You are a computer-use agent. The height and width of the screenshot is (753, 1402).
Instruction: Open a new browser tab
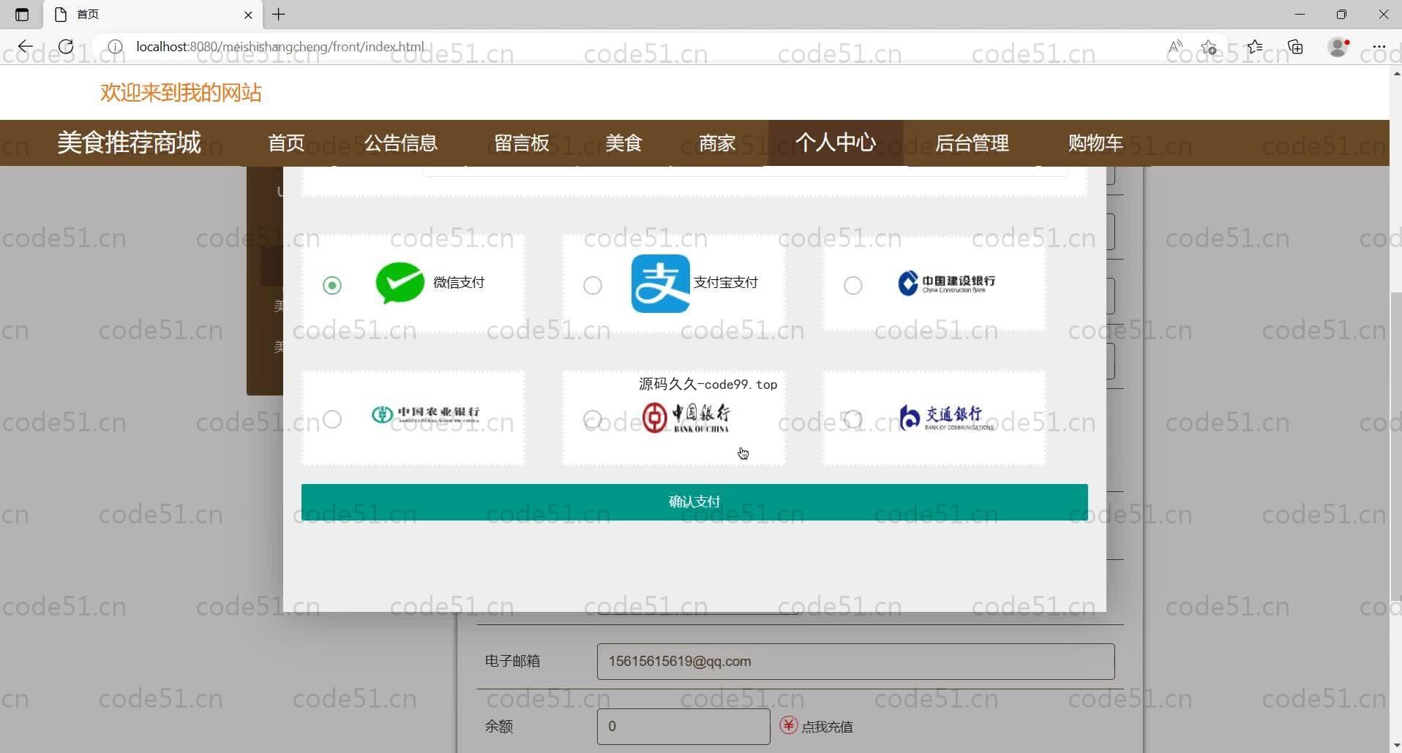(279, 15)
